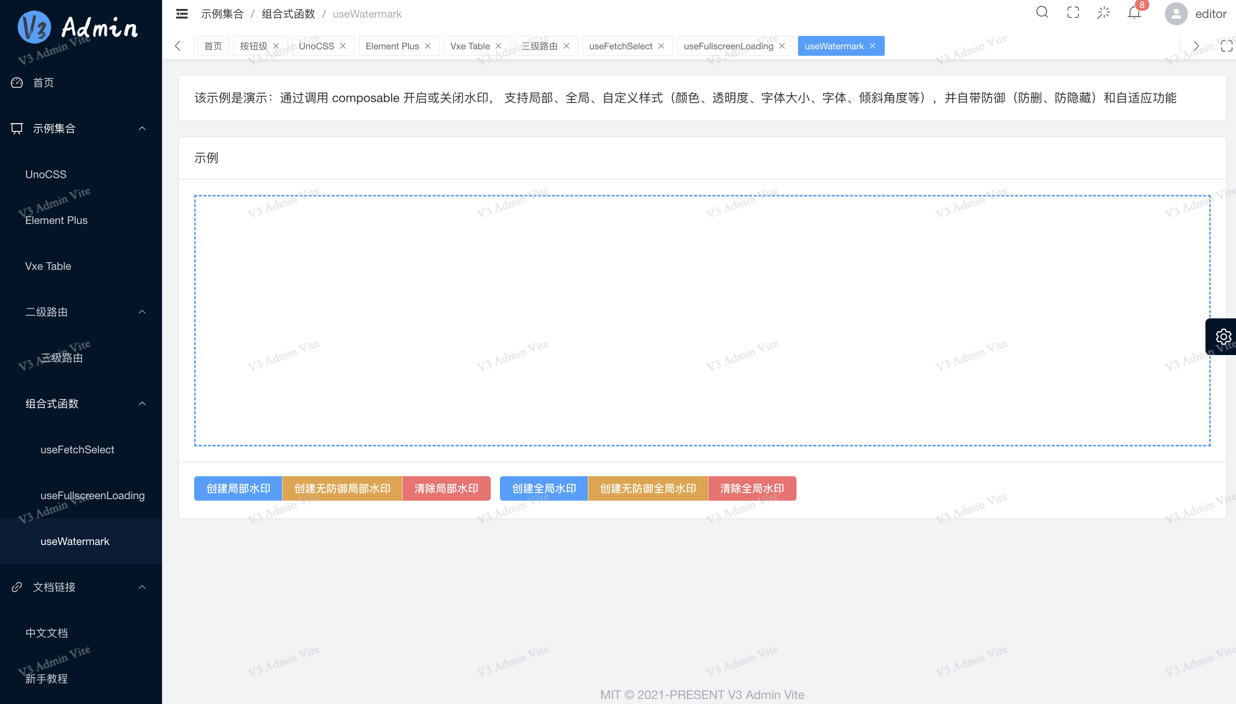1236x704 pixels.
Task: Close the UnoCSS tag
Action: coord(343,46)
